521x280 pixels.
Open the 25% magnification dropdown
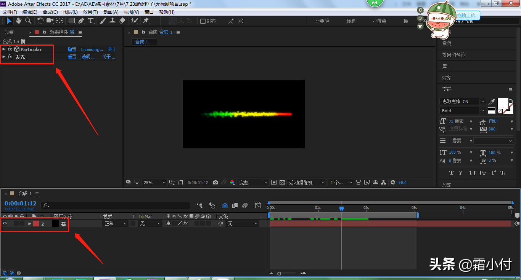pyautogui.click(x=154, y=183)
